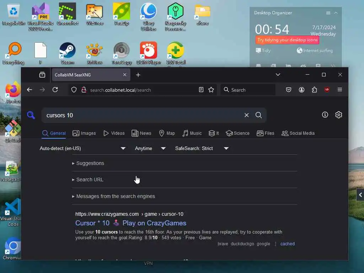Open list all tabs chevron

[x=278, y=75]
